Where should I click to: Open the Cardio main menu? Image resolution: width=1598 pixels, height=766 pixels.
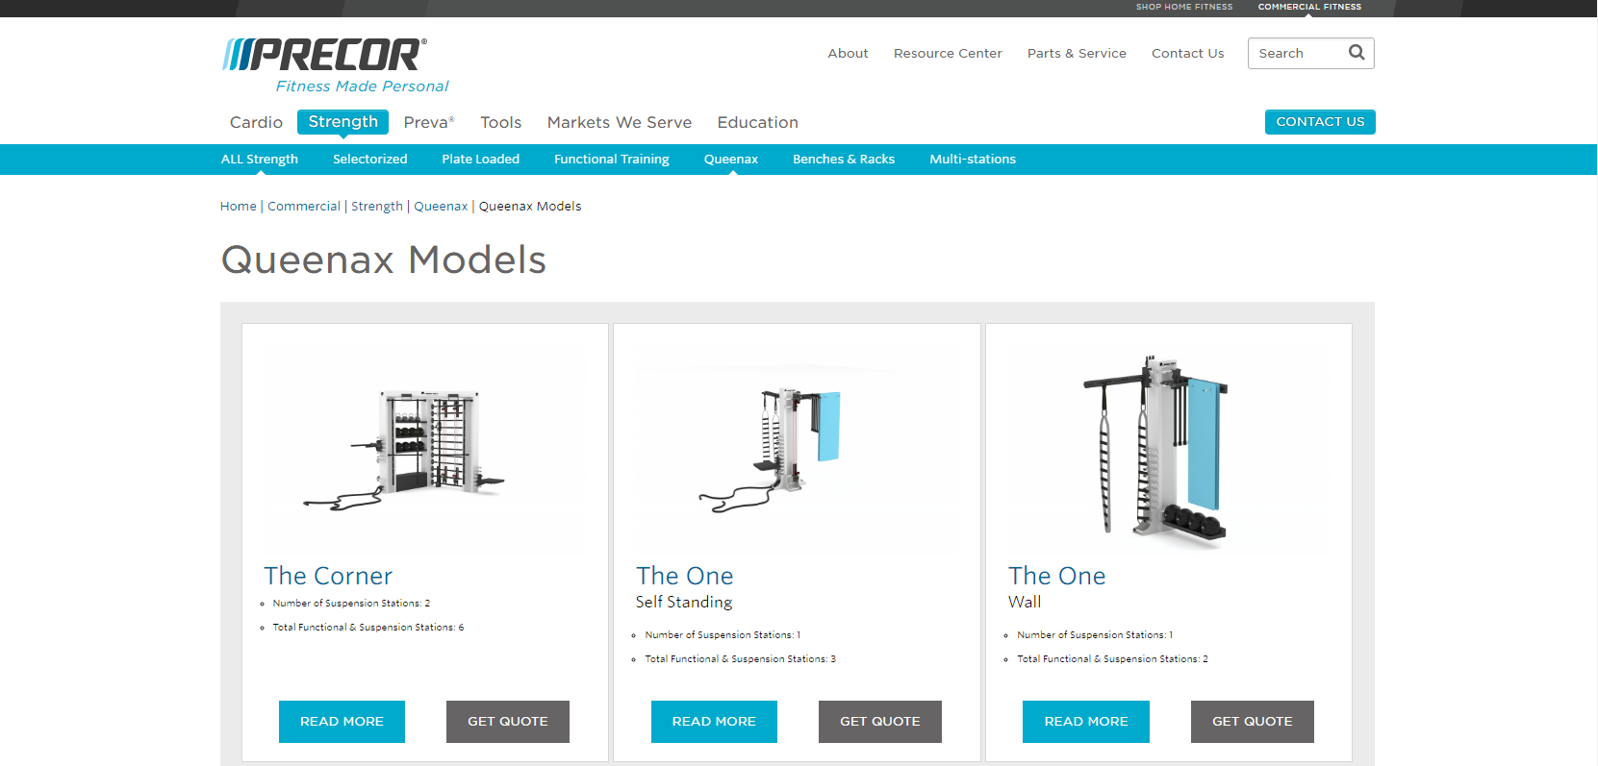[x=256, y=122]
